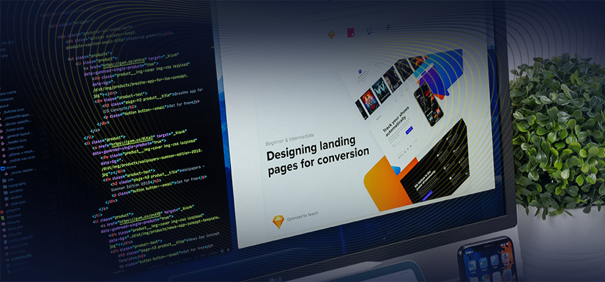Expand the vendors folder
The image size is (605, 282).
tap(15, 197)
